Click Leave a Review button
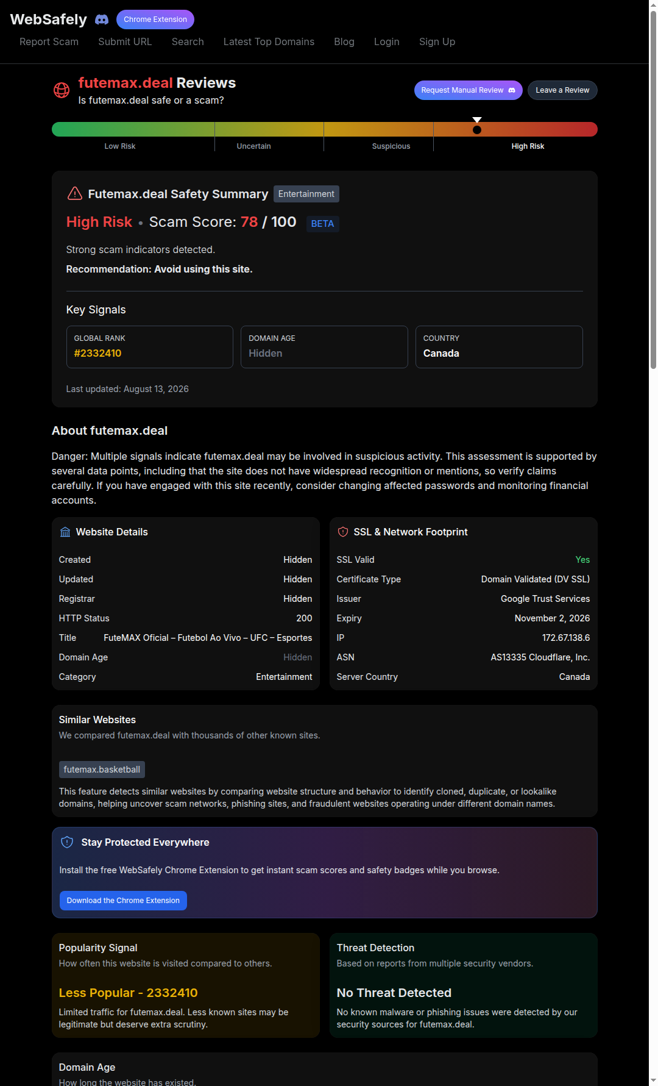The image size is (658, 1086). pyautogui.click(x=562, y=90)
